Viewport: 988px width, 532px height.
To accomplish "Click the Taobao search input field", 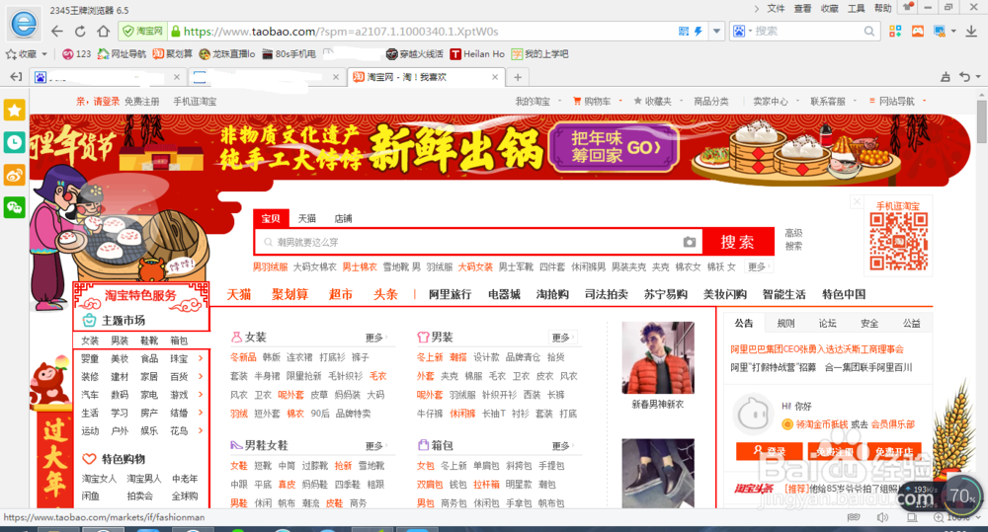I will click(x=477, y=242).
